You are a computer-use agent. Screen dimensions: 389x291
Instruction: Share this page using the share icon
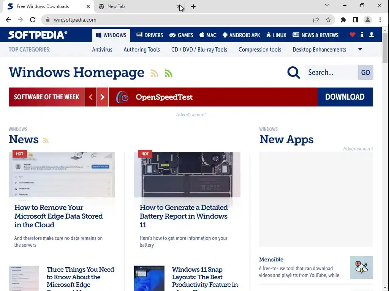click(316, 20)
